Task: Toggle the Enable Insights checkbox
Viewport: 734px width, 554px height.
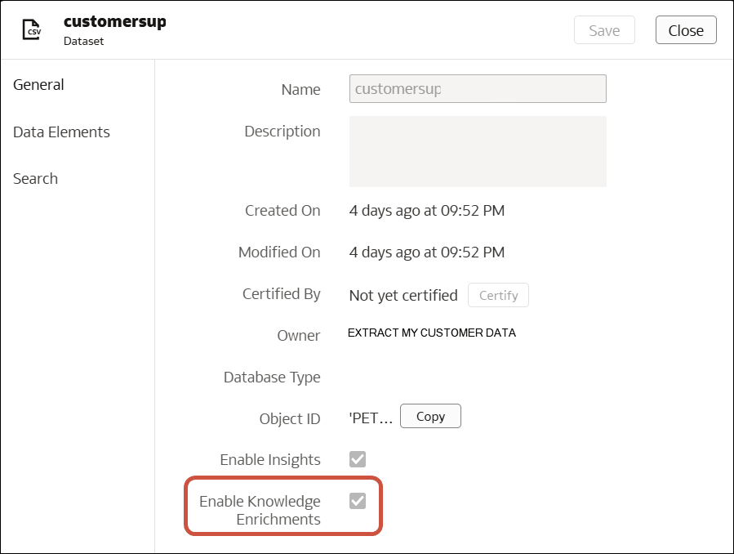Action: [356, 459]
